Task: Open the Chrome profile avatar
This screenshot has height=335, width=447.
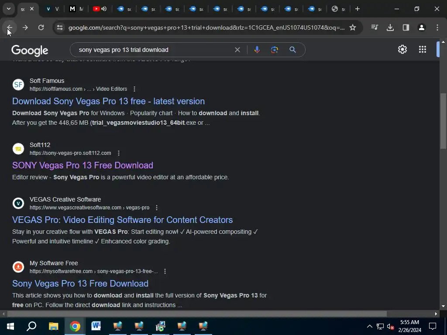Action: (422, 27)
